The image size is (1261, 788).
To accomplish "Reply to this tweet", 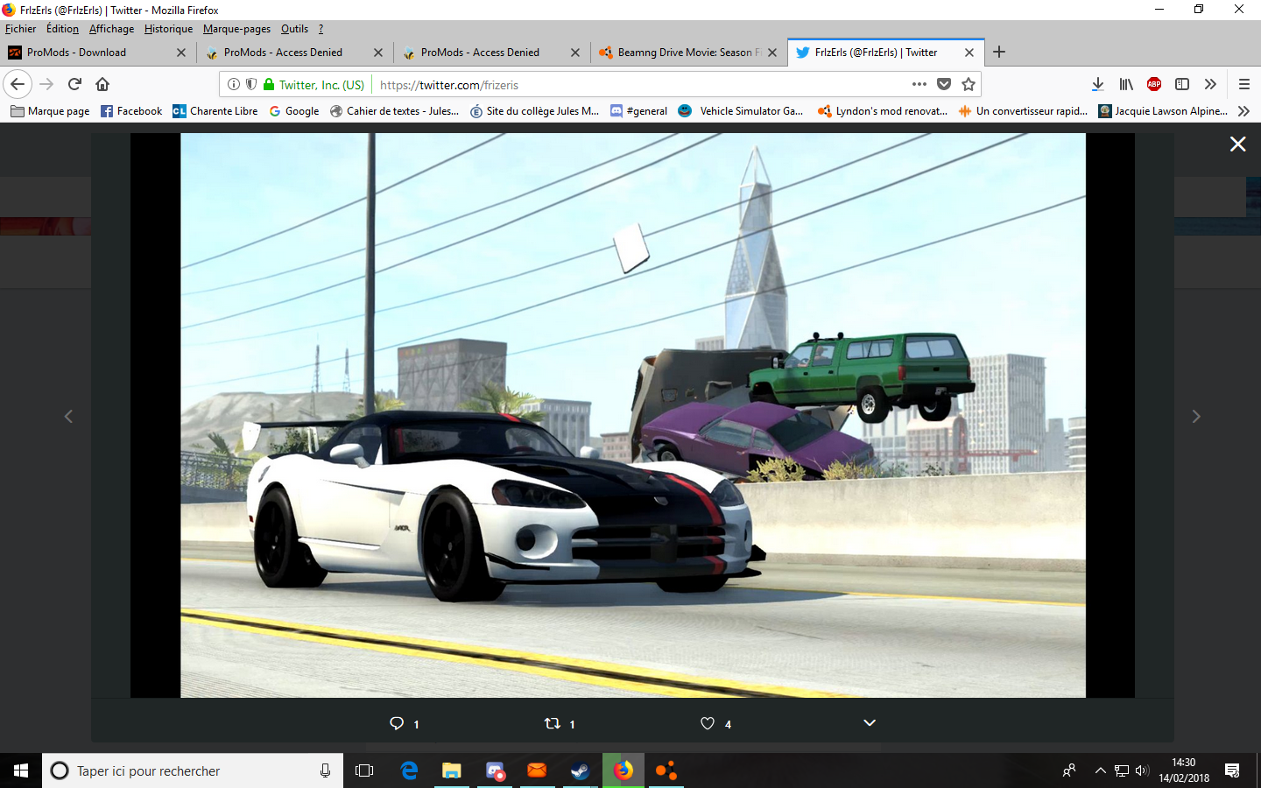I will click(x=397, y=723).
